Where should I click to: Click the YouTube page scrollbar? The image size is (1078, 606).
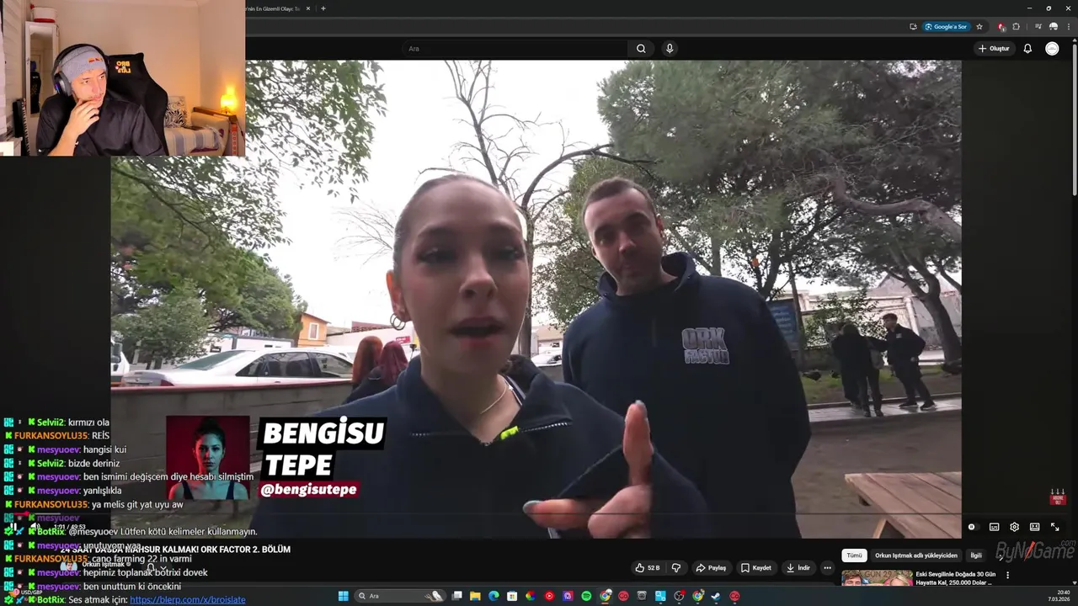click(1074, 118)
